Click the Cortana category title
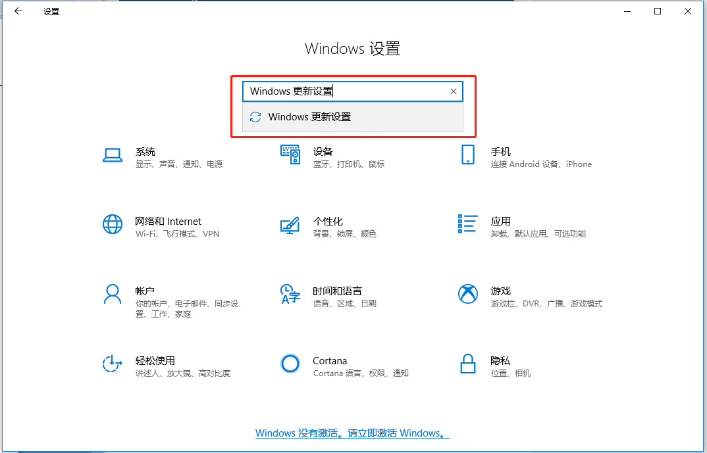This screenshot has height=453, width=707. click(330, 361)
